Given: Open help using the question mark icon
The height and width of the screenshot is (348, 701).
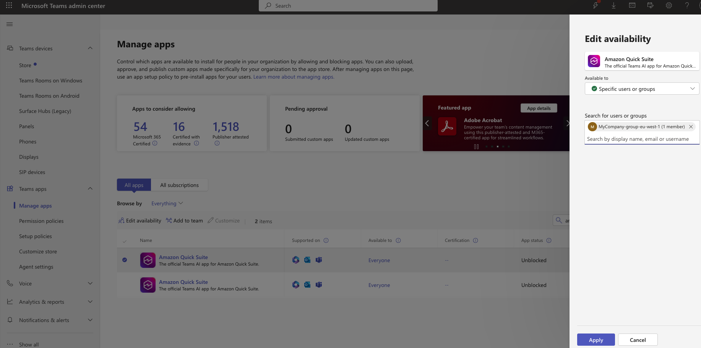Looking at the screenshot, I should (x=687, y=6).
